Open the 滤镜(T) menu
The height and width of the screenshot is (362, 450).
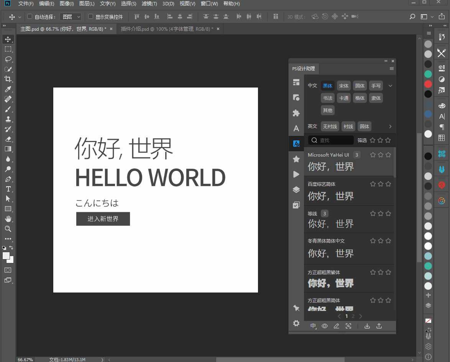click(x=149, y=4)
